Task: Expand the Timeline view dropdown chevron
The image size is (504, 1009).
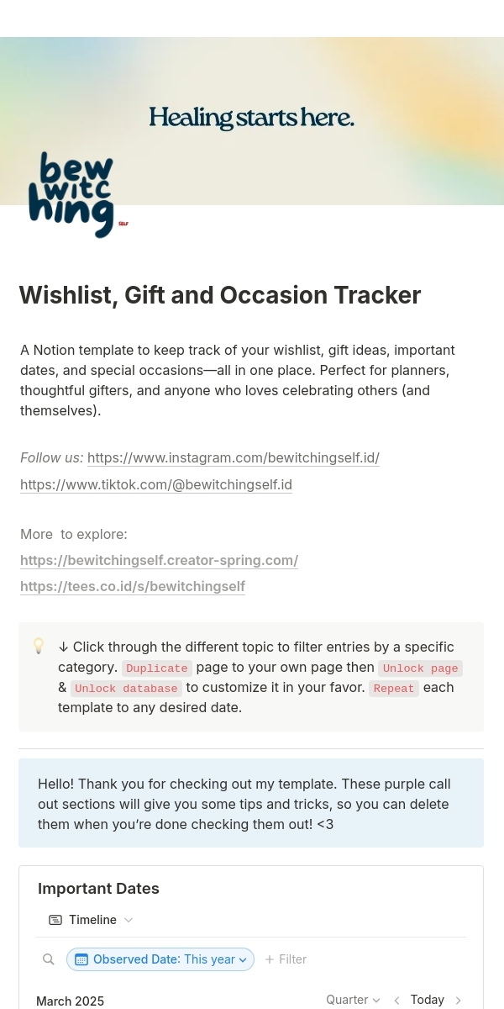Action: pyautogui.click(x=129, y=920)
